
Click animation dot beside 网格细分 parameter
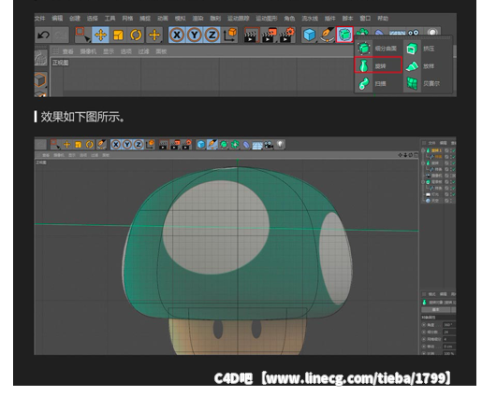(x=424, y=339)
